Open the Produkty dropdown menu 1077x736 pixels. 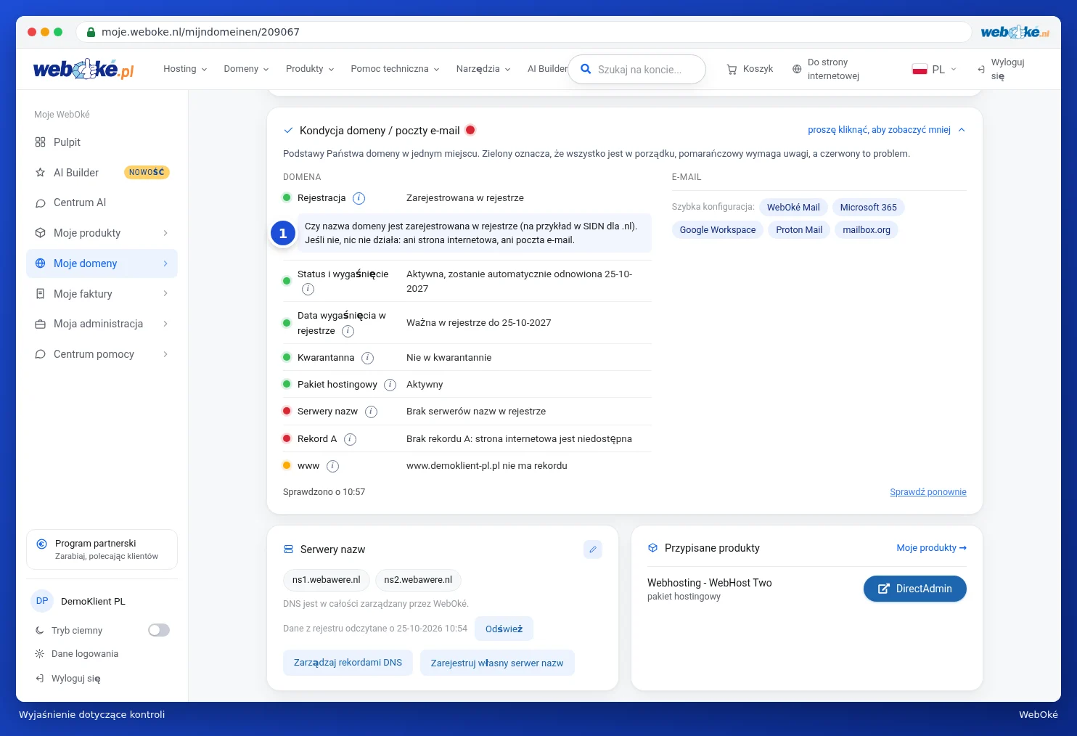click(x=310, y=69)
